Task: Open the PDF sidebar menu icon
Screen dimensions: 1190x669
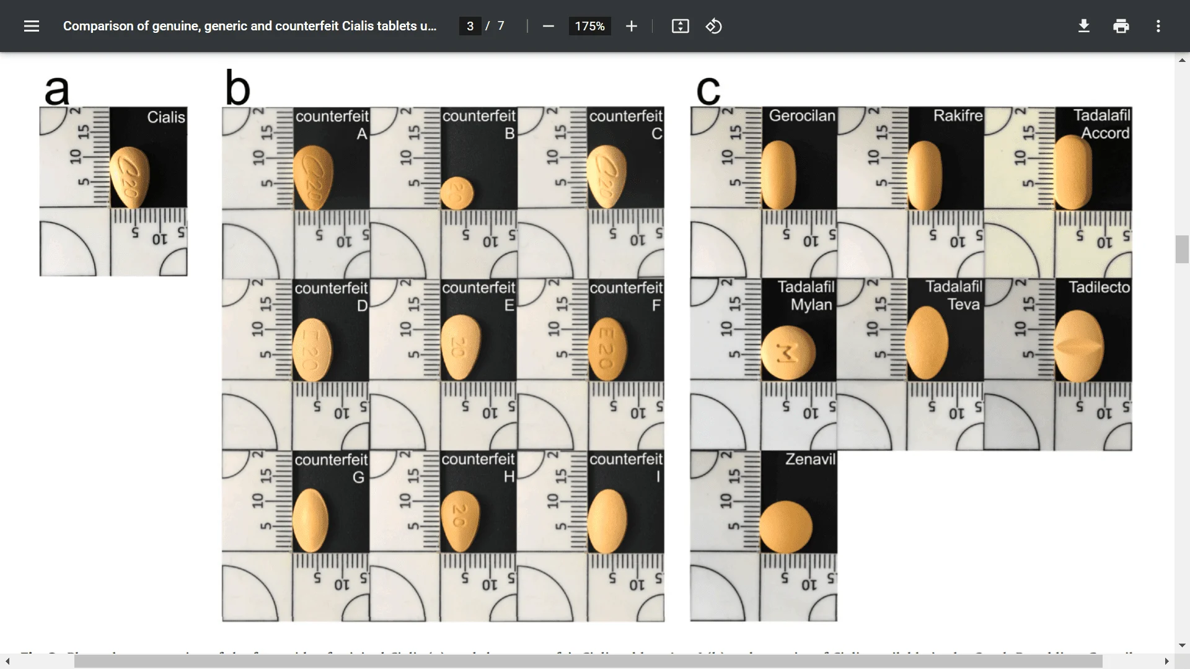Action: tap(32, 26)
